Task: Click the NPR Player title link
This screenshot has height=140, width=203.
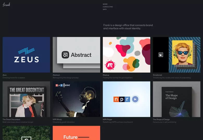Action: tap(107, 119)
